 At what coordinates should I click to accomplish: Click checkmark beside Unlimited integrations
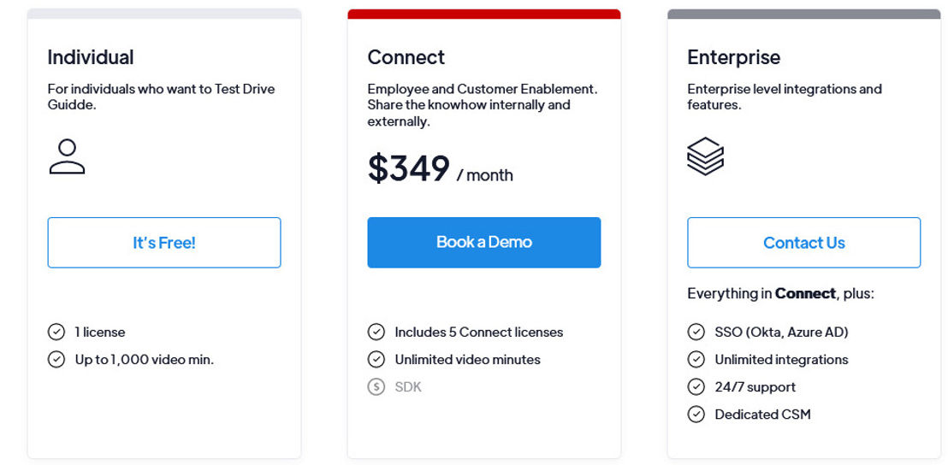point(696,359)
